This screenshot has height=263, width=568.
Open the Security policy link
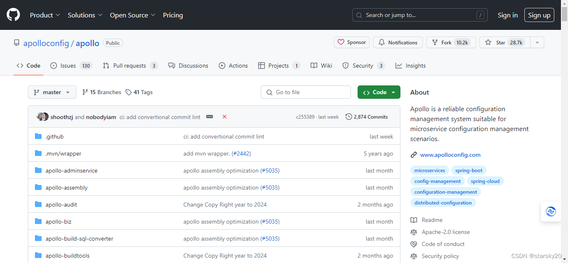435,256
